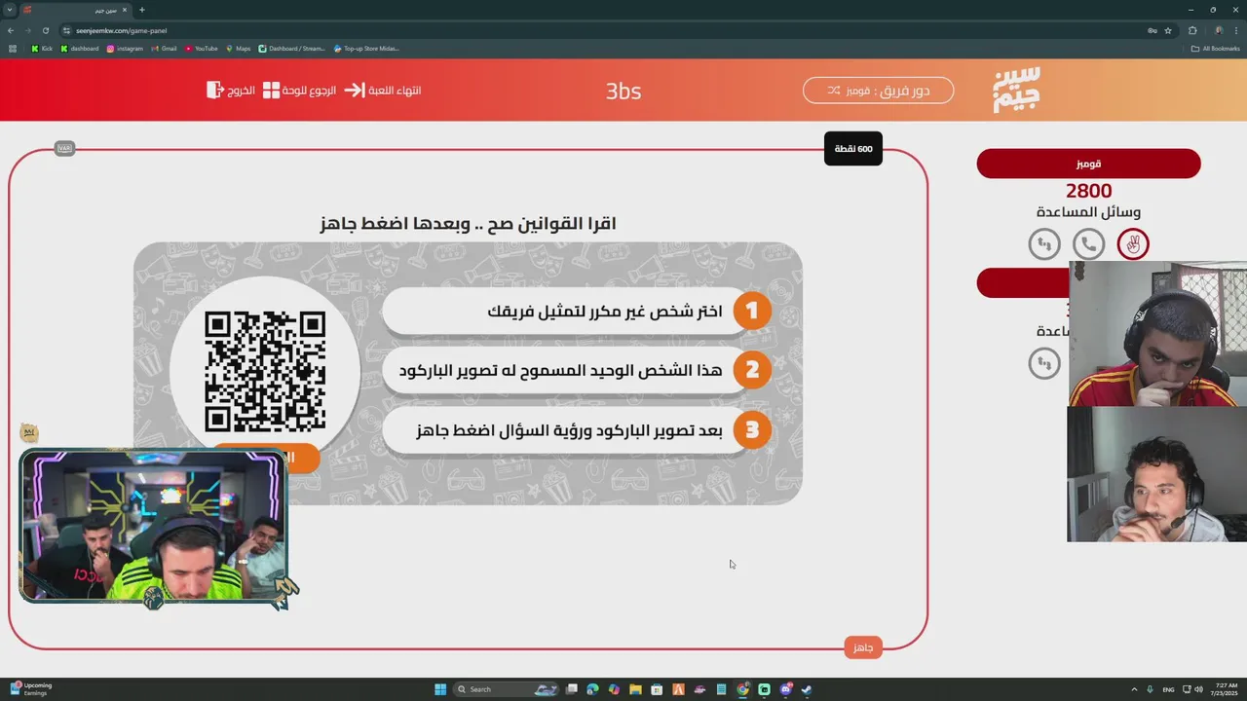This screenshot has width=1247, height=701.
Task: Click الرجوع للوحة return to board
Action: point(299,91)
